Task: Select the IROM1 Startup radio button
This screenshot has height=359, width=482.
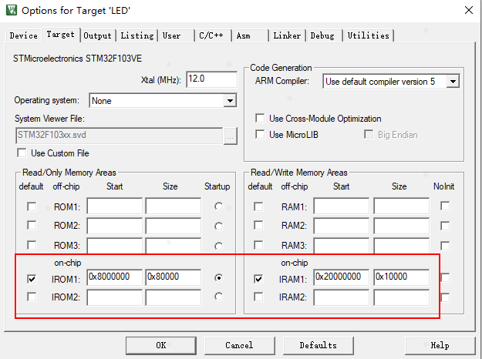Action: pos(218,278)
